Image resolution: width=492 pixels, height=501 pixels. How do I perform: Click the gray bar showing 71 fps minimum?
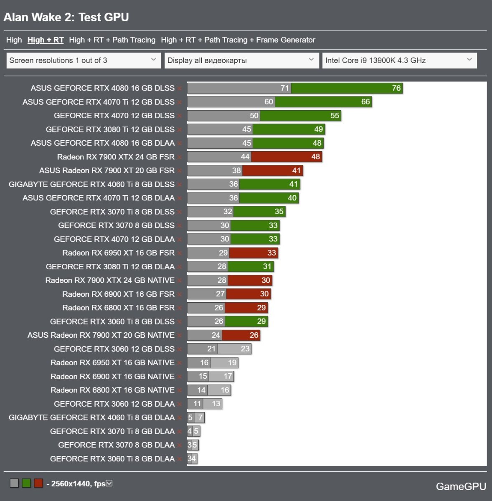pos(239,88)
